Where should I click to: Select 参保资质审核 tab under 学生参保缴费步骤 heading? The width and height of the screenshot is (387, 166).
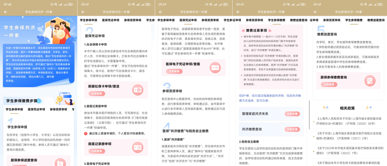click(x=58, y=109)
